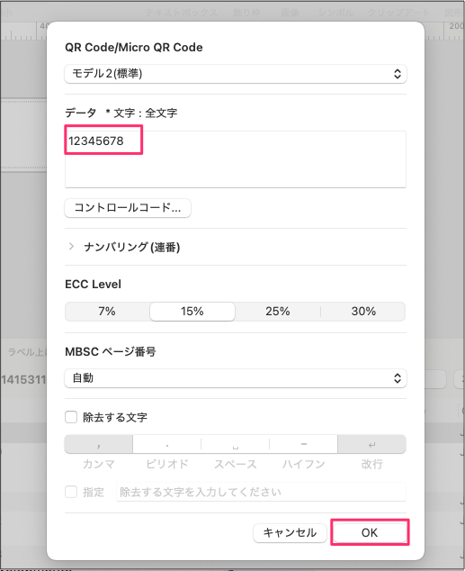Click the data text field containing 12345678
The width and height of the screenshot is (465, 571).
pyautogui.click(x=236, y=159)
